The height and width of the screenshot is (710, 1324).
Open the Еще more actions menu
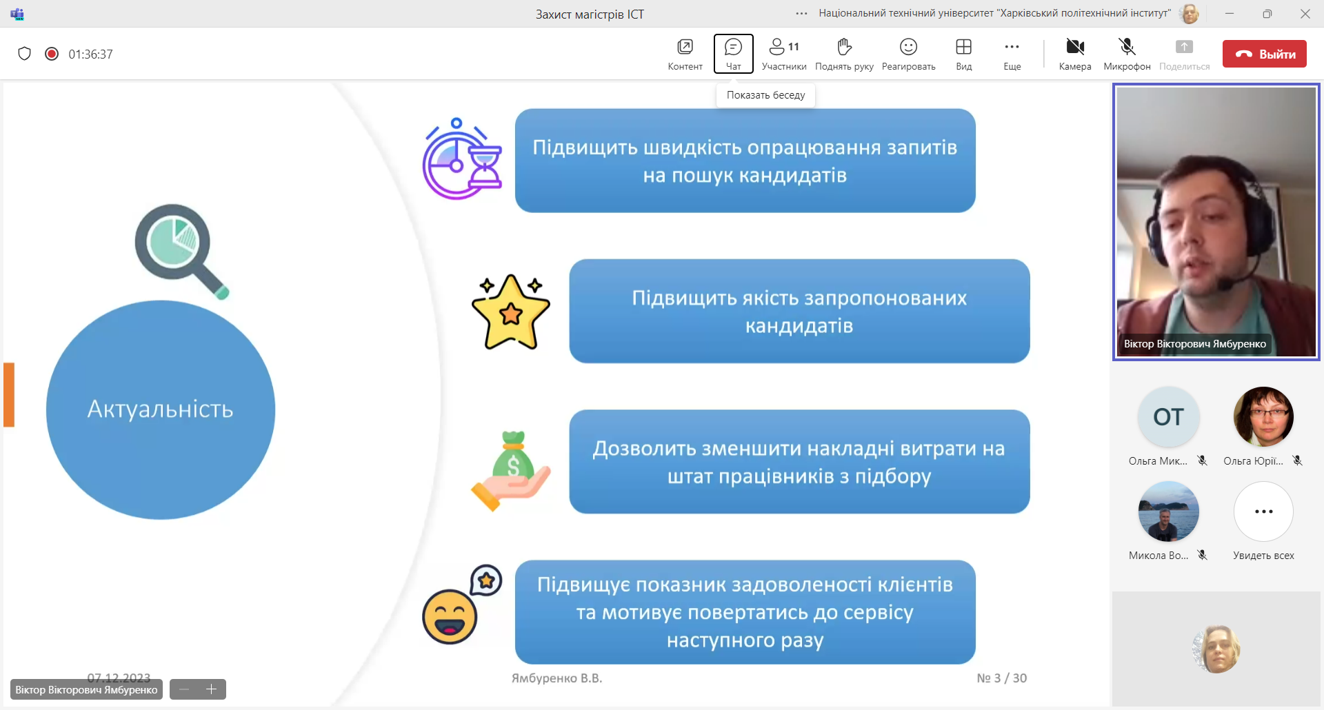pyautogui.click(x=1012, y=54)
